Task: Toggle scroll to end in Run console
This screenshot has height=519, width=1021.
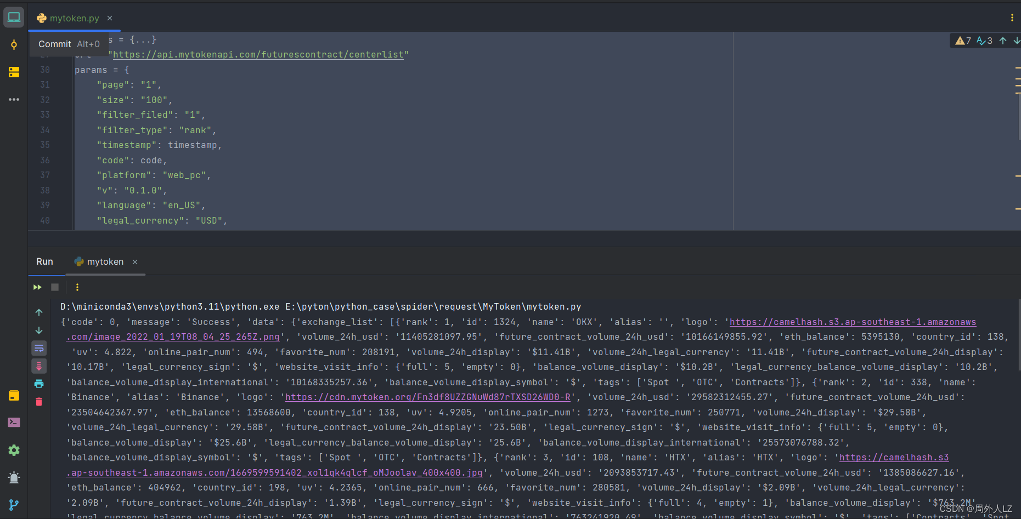Action: tap(39, 366)
